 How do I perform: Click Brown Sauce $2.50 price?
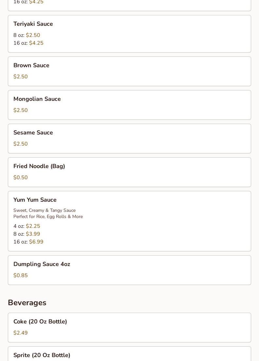coord(21,77)
